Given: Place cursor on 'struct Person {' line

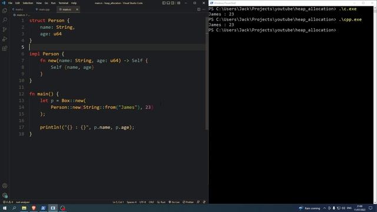Looking at the screenshot, I should click(49, 21).
